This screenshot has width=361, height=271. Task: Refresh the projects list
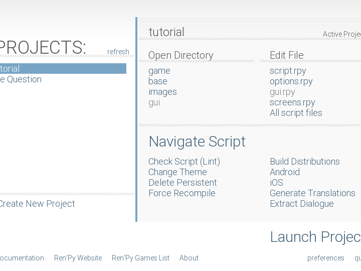click(x=118, y=52)
